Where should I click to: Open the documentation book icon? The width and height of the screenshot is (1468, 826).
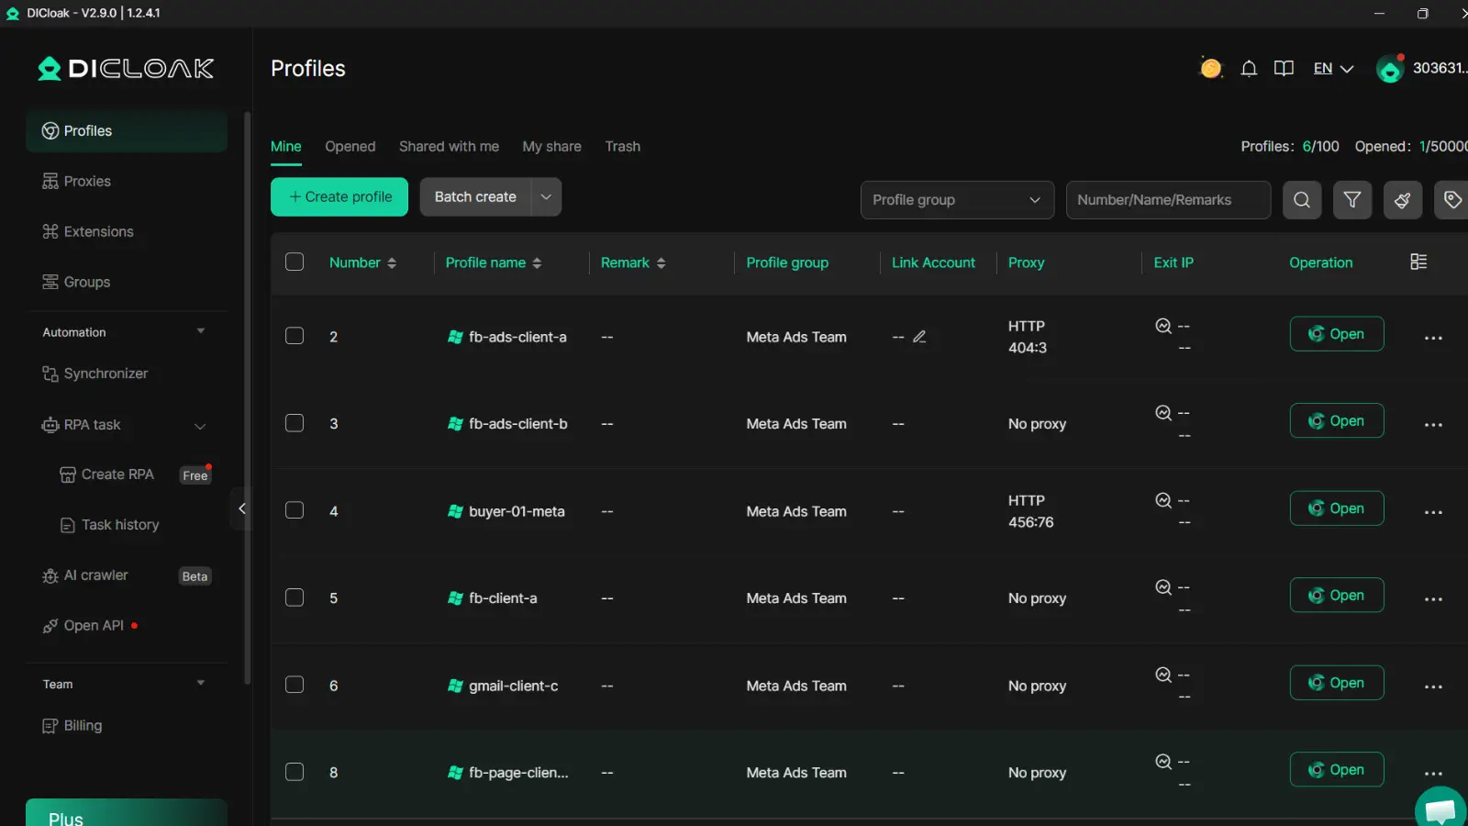(1284, 69)
